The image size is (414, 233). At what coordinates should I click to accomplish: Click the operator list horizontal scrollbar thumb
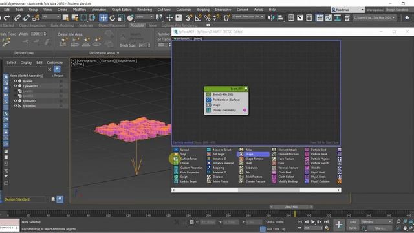coord(268,190)
